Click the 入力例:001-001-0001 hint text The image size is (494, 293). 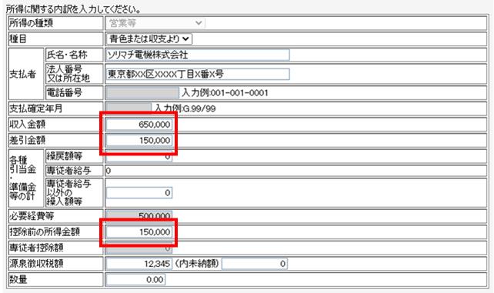225,93
